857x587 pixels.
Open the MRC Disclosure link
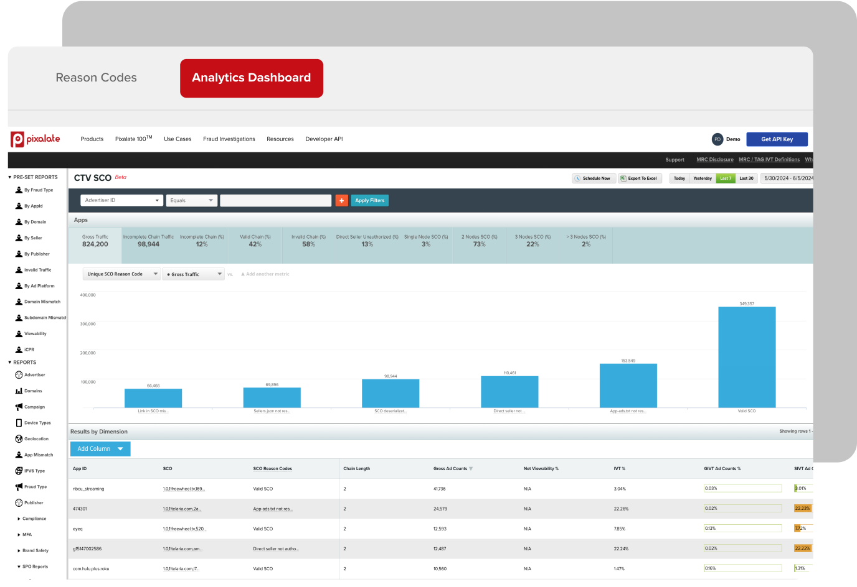point(714,159)
